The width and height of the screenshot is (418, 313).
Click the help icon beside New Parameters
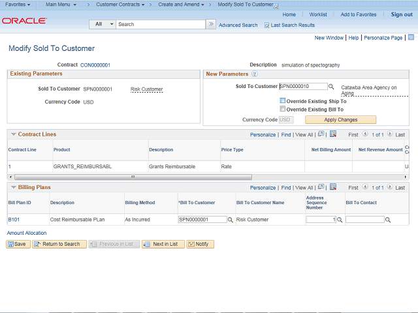[x=255, y=74]
